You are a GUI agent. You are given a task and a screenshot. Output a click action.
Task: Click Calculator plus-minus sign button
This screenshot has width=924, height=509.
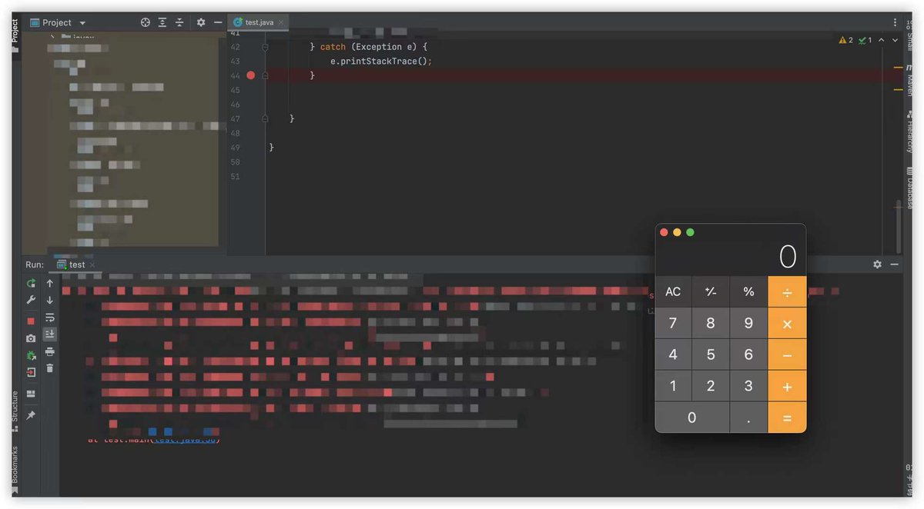[x=711, y=292]
